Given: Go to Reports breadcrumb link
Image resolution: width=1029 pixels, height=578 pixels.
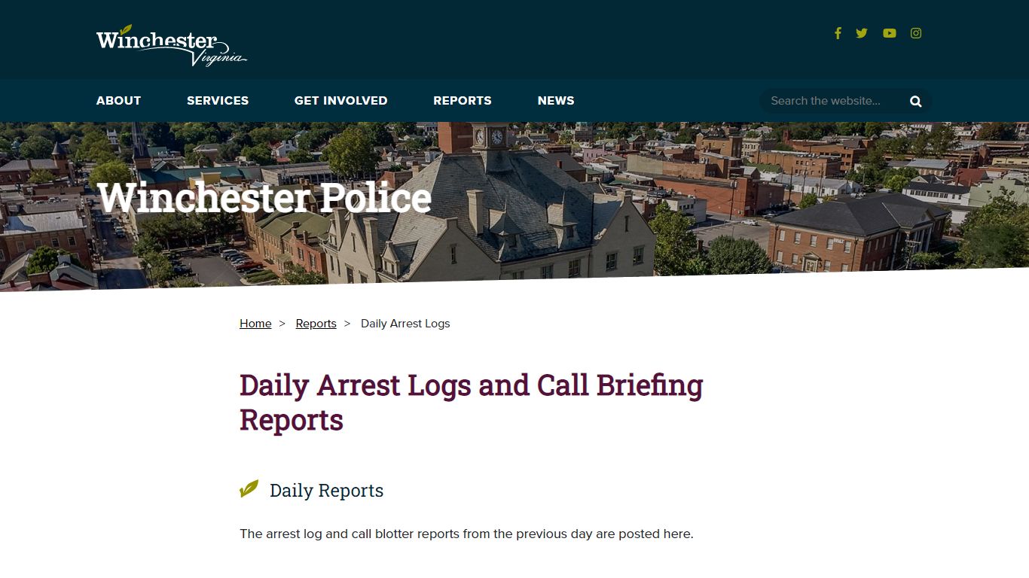Looking at the screenshot, I should (x=316, y=324).
